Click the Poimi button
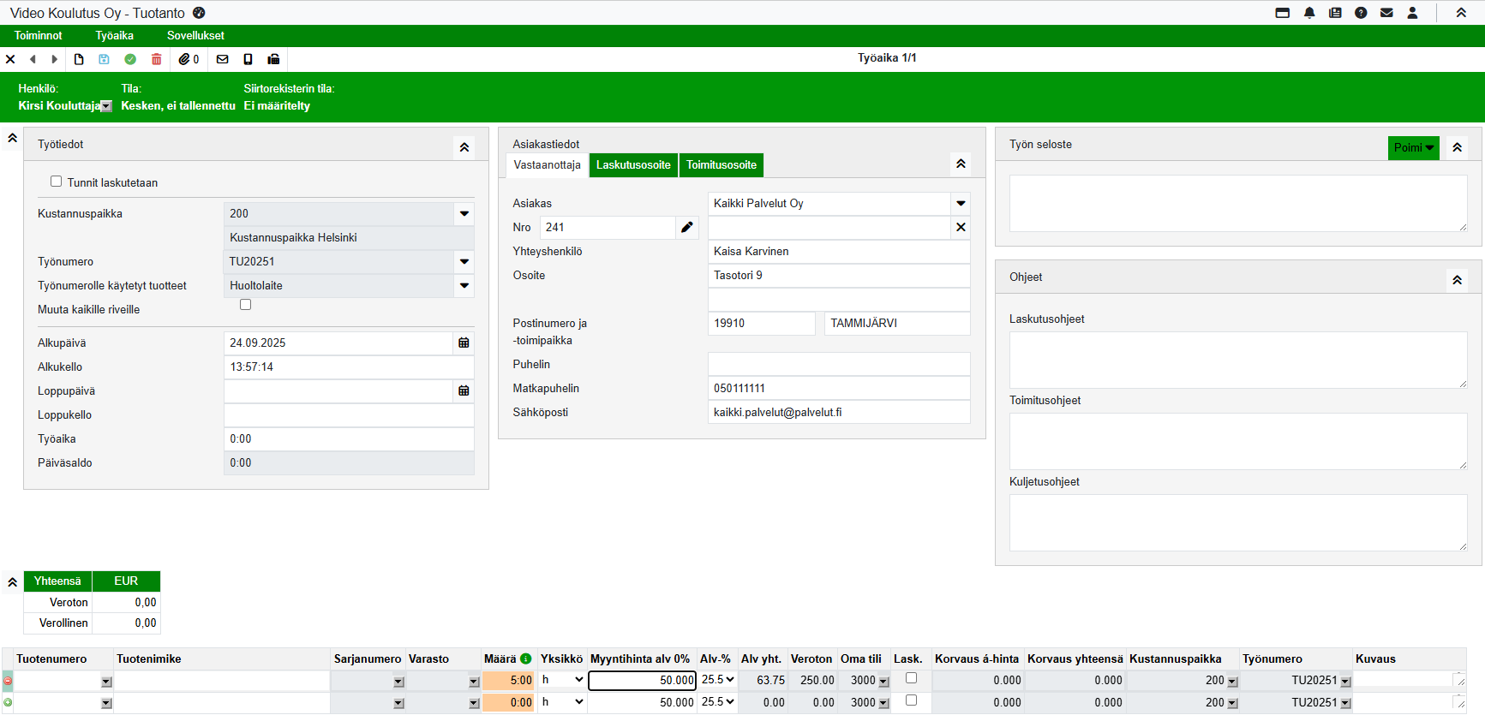 (x=1412, y=147)
